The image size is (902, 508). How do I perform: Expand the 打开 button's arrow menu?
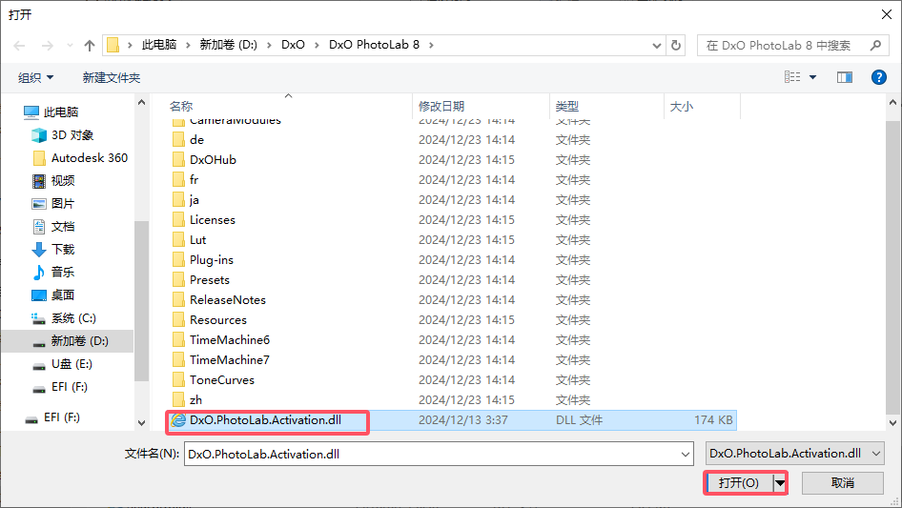click(x=780, y=482)
